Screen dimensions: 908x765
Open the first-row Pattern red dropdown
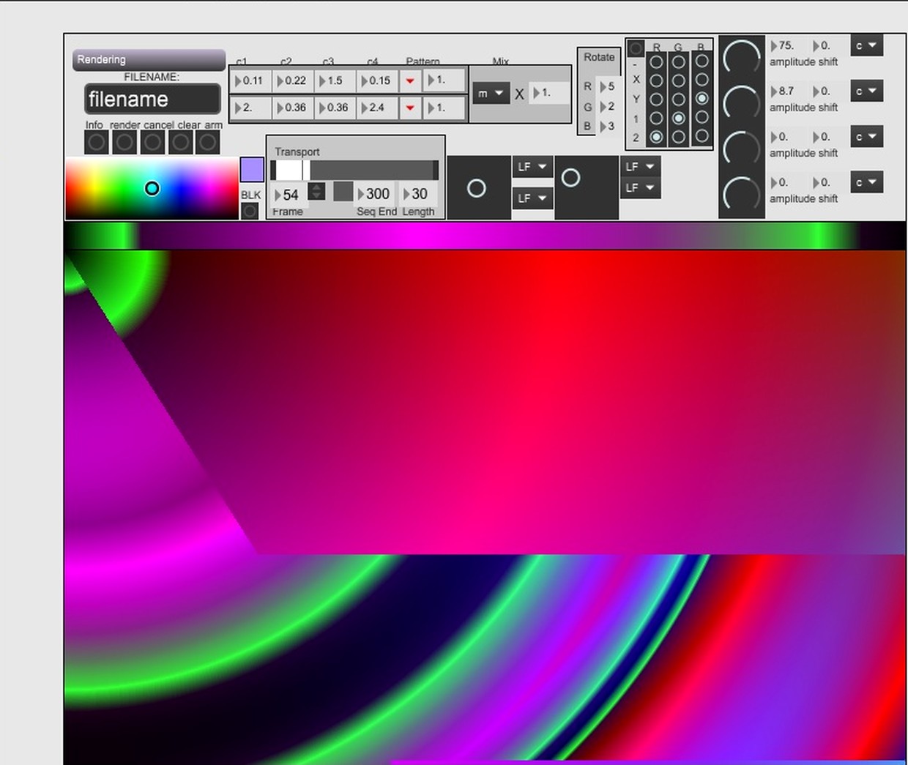point(410,81)
